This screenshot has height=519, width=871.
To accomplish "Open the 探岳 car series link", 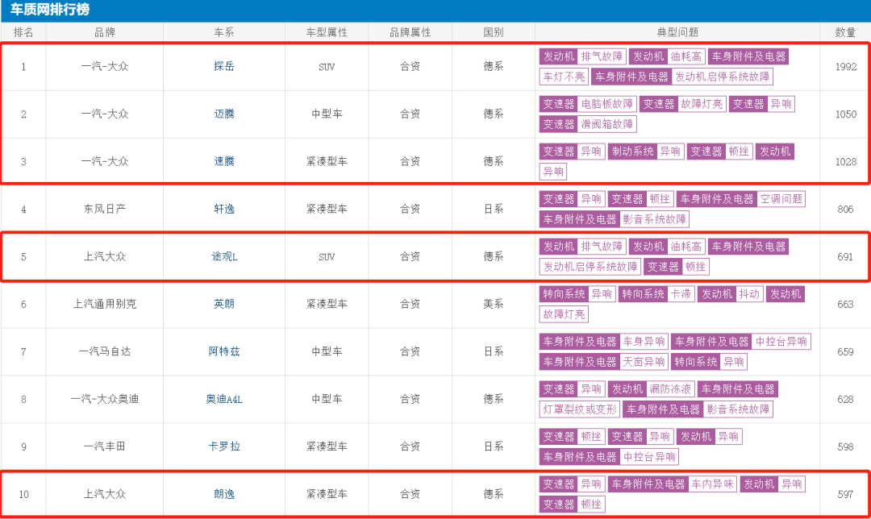I will coord(224,67).
